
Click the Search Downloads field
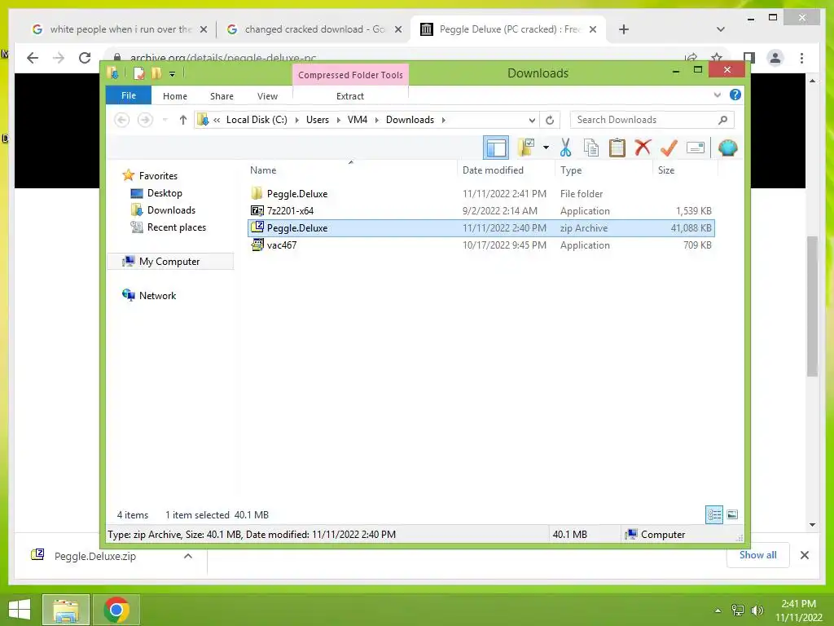[652, 120]
